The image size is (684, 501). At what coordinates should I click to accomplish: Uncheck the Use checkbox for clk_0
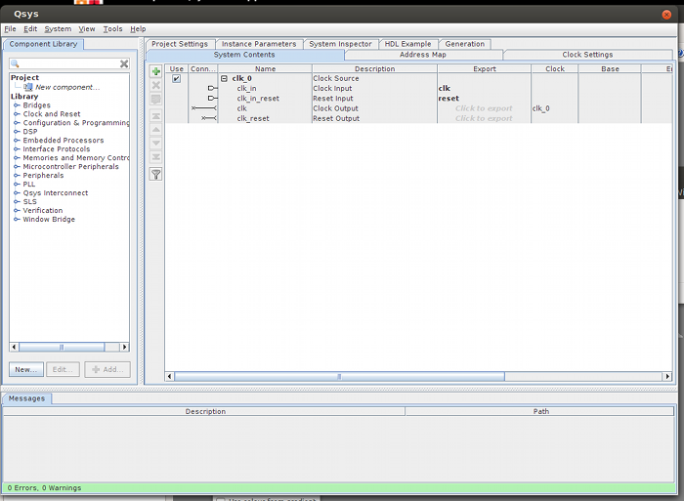tap(176, 79)
